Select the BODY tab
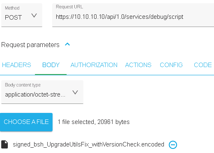Image resolution: width=214 pixels, height=153 pixels. (x=51, y=65)
